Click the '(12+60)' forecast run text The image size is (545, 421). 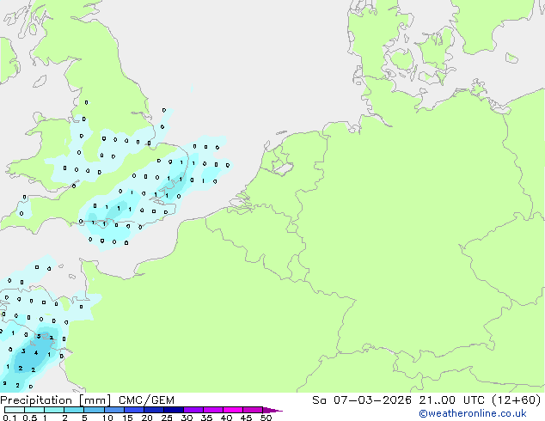pyautogui.click(x=517, y=400)
